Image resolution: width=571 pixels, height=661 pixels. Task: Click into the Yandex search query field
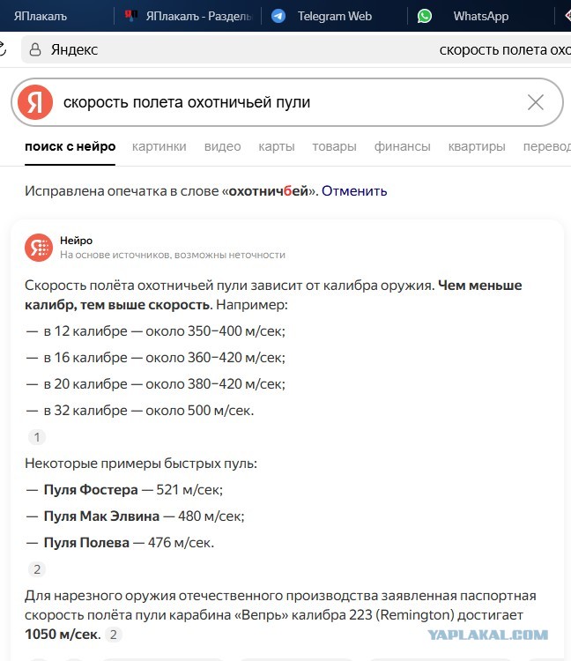pyautogui.click(x=291, y=102)
